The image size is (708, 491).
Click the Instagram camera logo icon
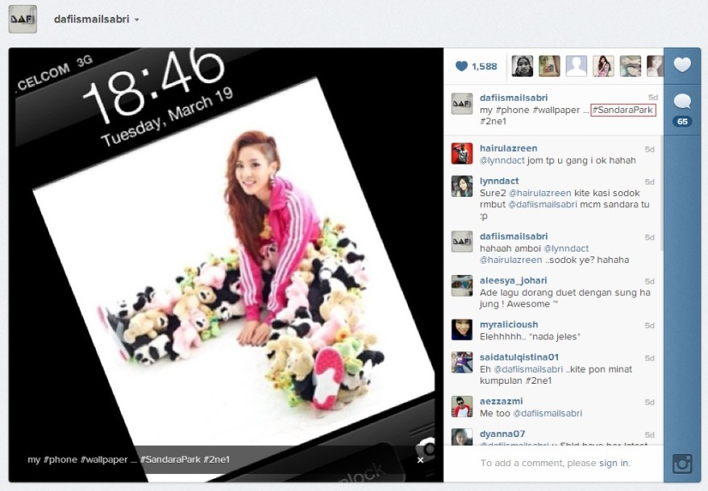(x=682, y=464)
